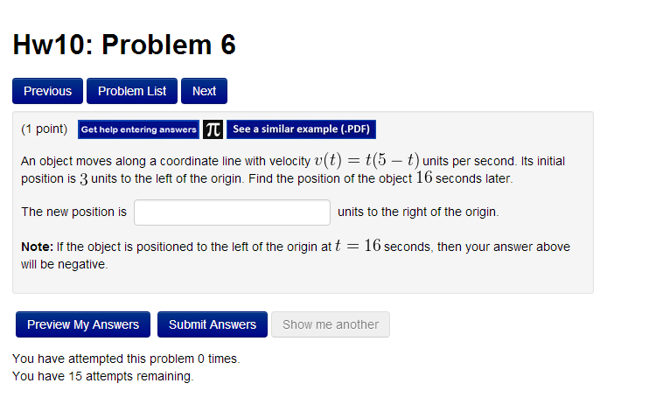Click the new position answer field
Image resolution: width=649 pixels, height=411 pixels.
pos(232,212)
